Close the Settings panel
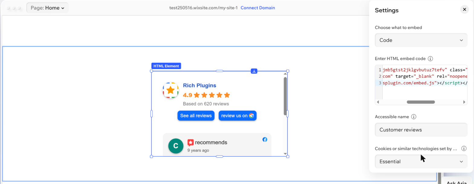 (x=464, y=9)
